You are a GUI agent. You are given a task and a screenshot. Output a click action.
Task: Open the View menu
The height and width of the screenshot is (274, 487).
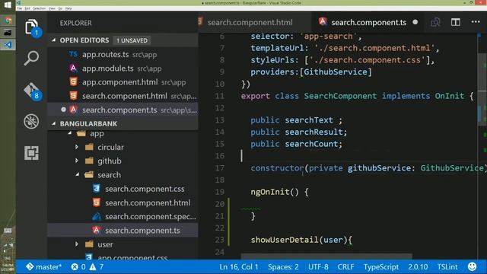pos(52,8)
